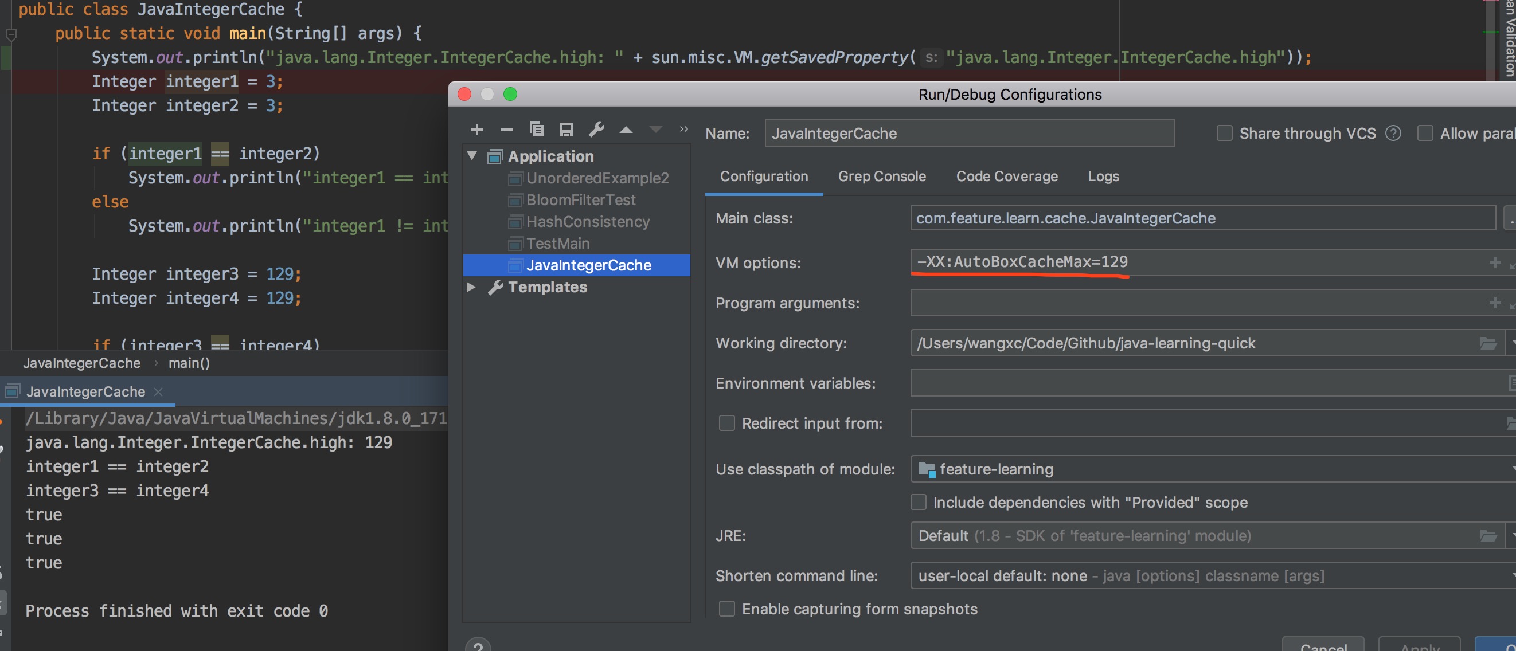Click the wrench edit templates icon
Viewport: 1516px width, 651px height.
596,130
